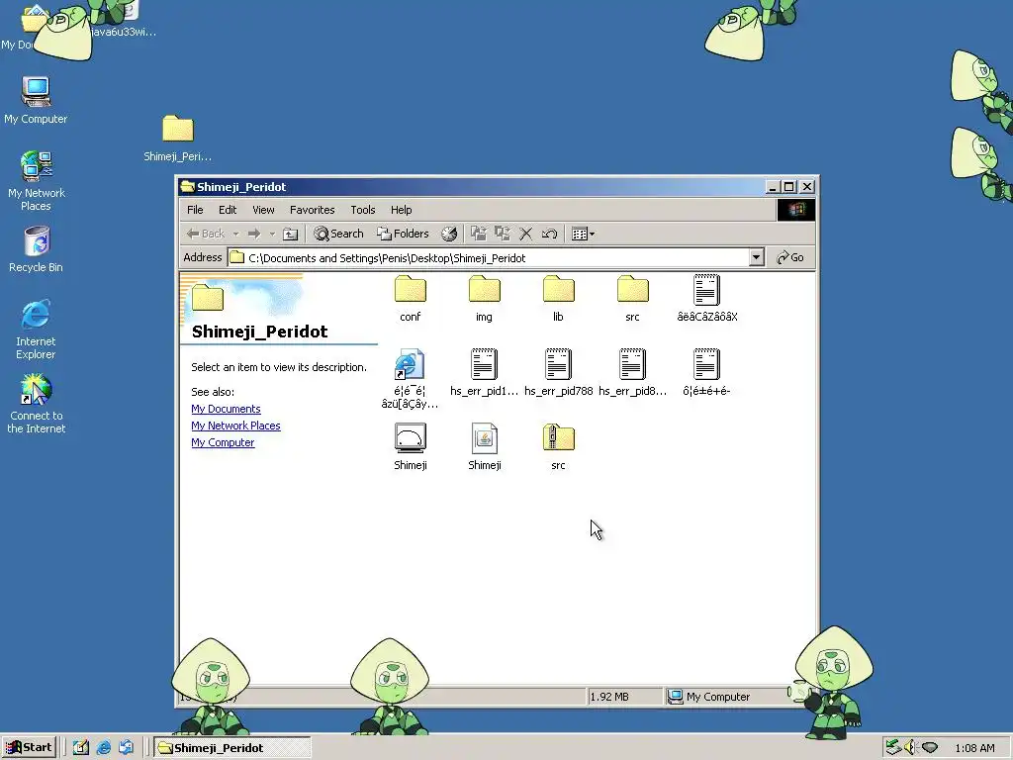Select the hs_err_pid1… log file
Viewport: 1013px width, 760px height.
484,373
